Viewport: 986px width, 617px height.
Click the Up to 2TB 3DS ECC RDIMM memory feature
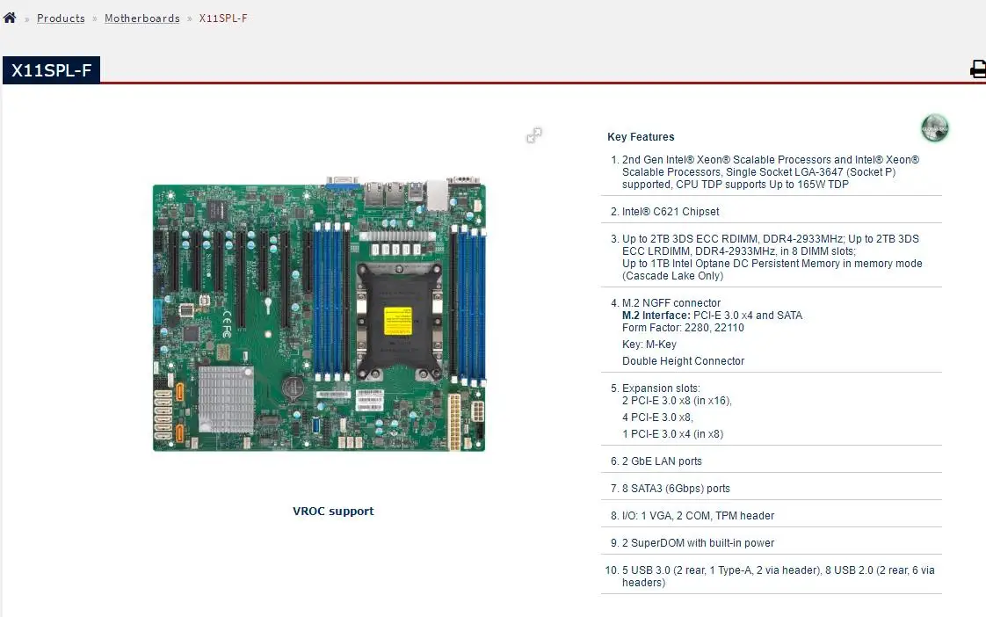[x=772, y=258]
